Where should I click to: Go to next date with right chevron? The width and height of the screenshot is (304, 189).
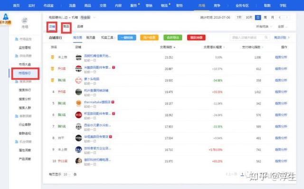click(287, 18)
